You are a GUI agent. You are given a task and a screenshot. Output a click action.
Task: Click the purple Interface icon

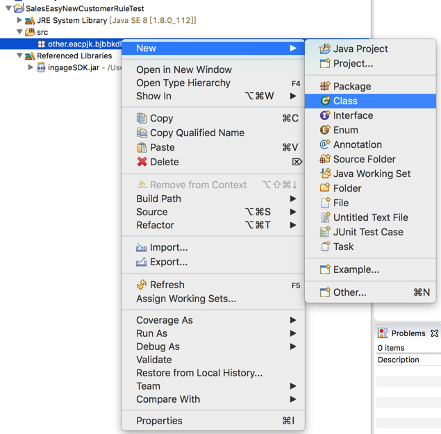tap(325, 115)
